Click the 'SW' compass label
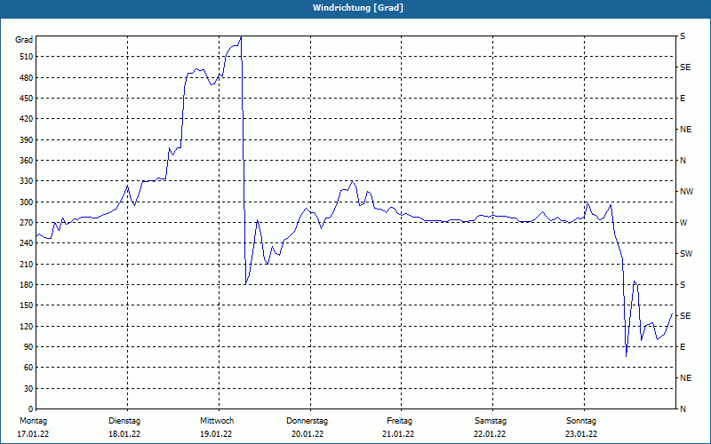711x444 pixels. (686, 254)
